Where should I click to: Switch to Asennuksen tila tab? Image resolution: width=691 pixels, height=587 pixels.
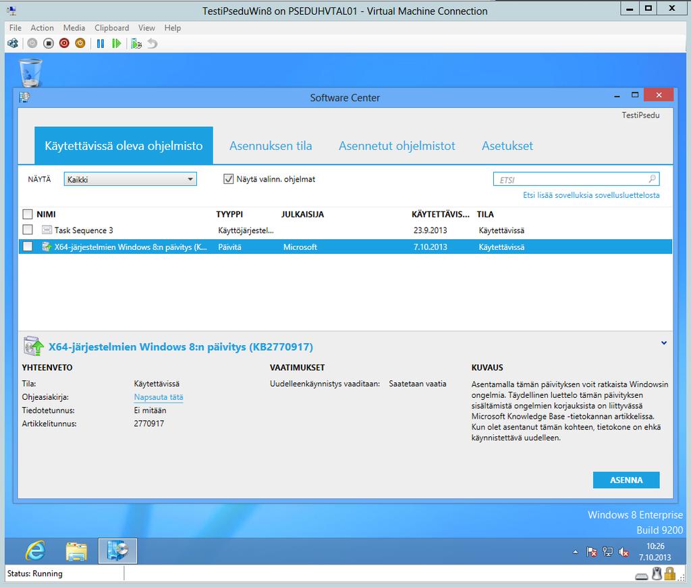coord(271,145)
